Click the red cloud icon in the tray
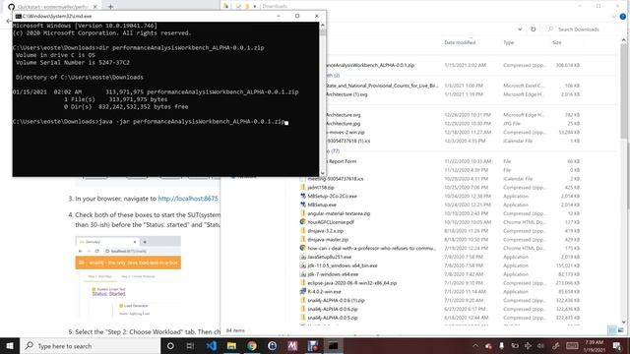 (x=488, y=345)
